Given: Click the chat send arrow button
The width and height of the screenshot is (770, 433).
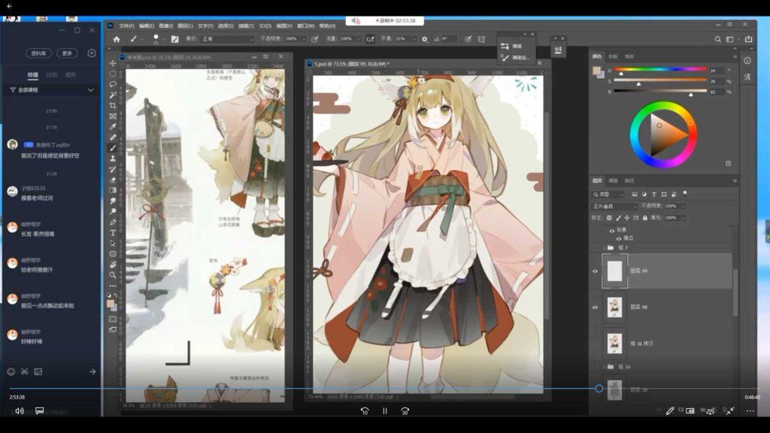Looking at the screenshot, I should pyautogui.click(x=92, y=371).
